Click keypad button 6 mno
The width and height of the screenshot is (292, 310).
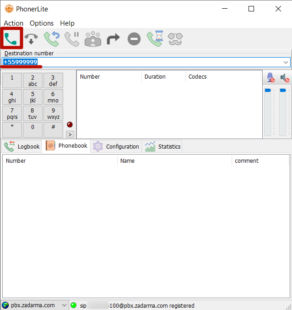pyautogui.click(x=53, y=97)
